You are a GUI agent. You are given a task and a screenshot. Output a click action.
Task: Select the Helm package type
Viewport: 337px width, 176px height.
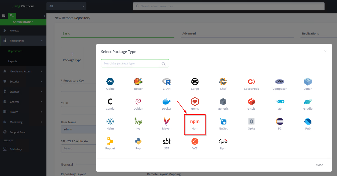point(110,122)
